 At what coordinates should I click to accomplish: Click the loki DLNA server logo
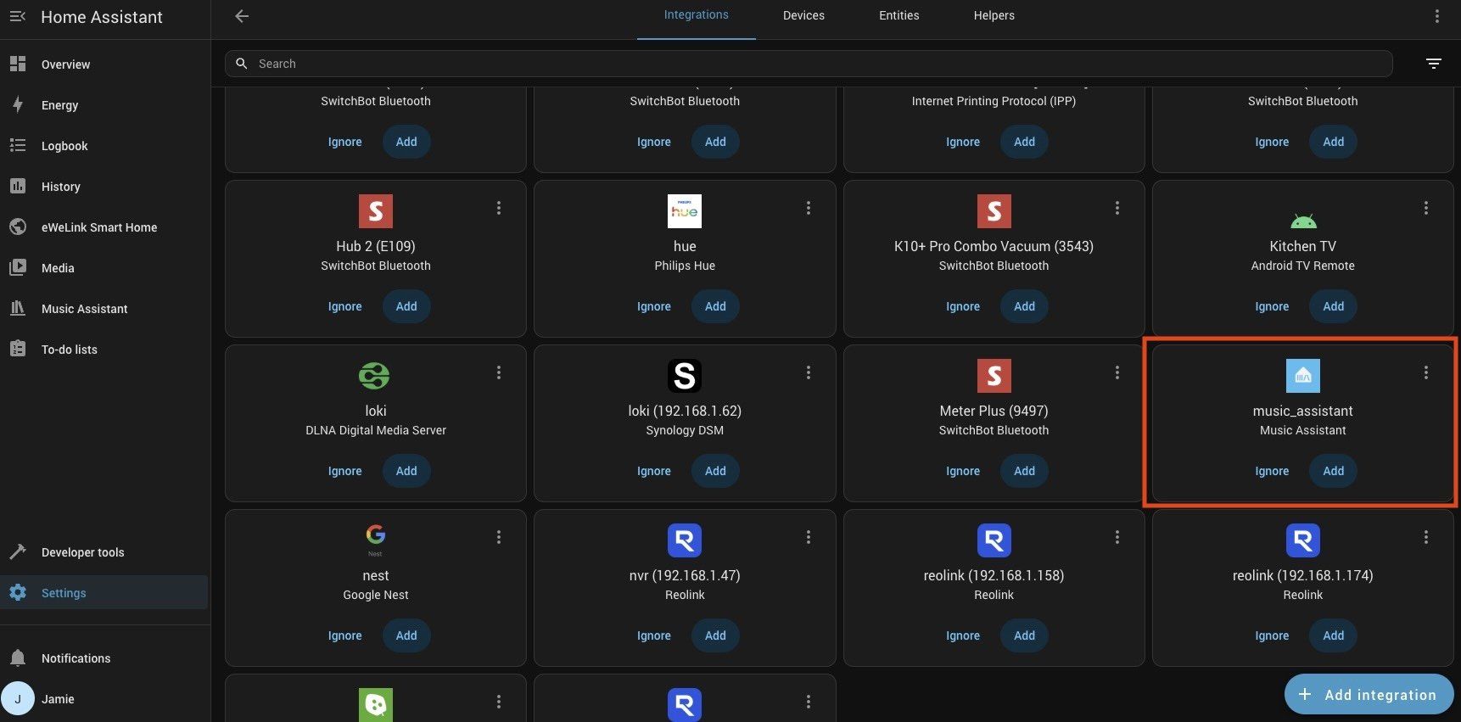click(374, 376)
